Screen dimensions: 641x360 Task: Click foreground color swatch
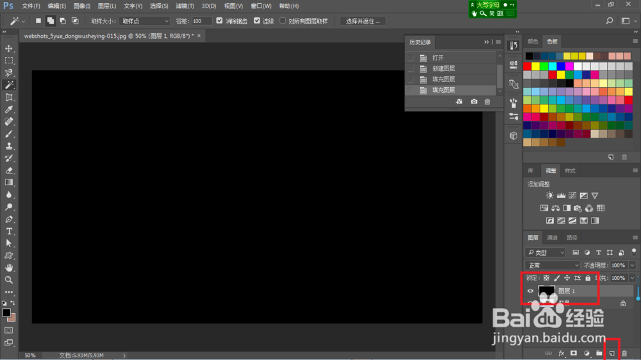6,313
